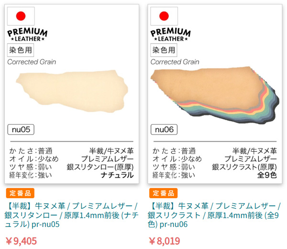Click the ￥9,405 price
This screenshot has height=249, width=287.
click(21, 241)
